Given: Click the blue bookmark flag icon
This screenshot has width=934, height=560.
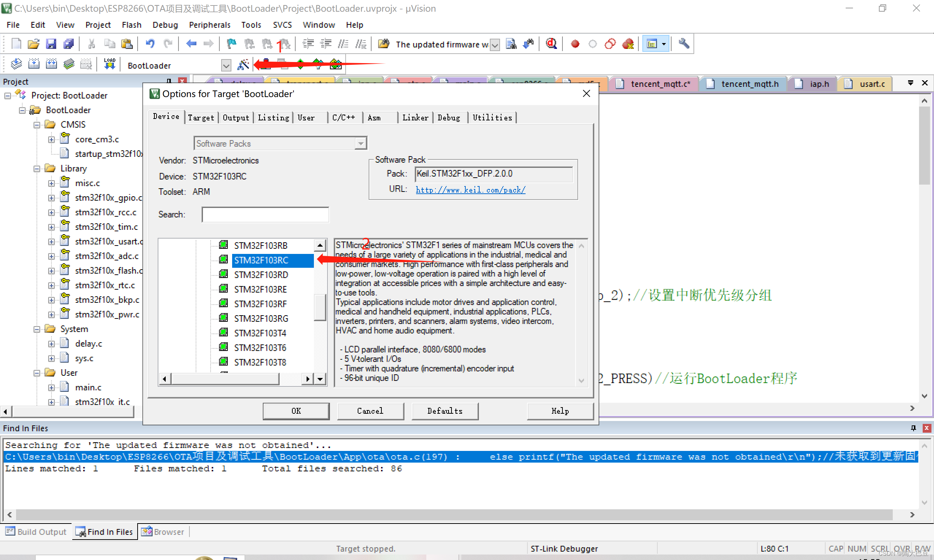Looking at the screenshot, I should click(x=231, y=44).
